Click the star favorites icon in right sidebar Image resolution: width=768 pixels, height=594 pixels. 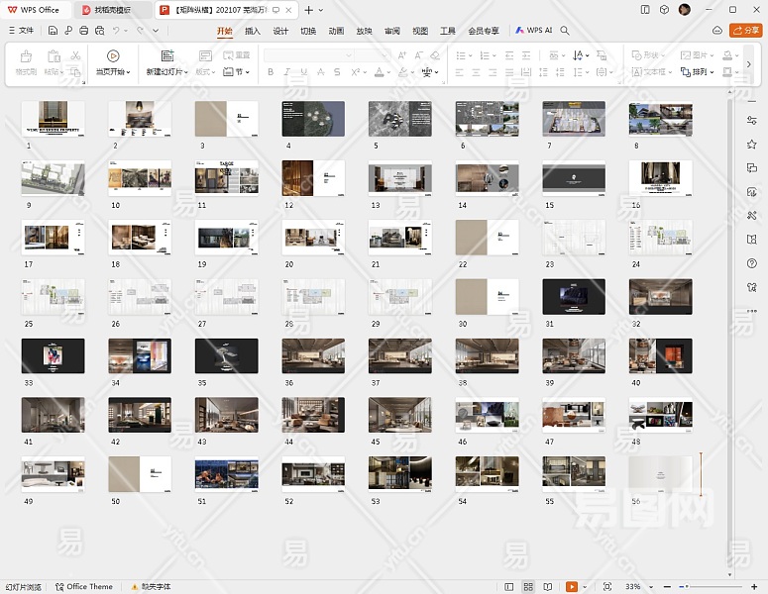tap(752, 144)
